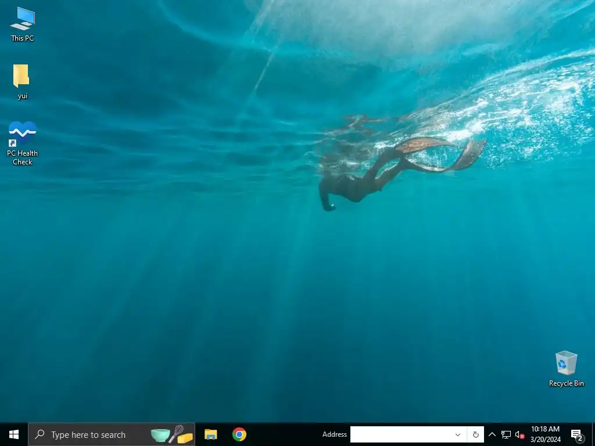This screenshot has width=595, height=446.
Task: Click the Address toolbar refresh button
Action: (475, 434)
